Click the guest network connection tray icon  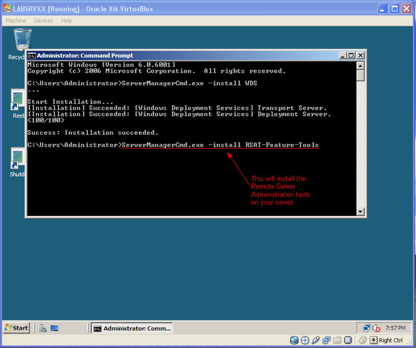pos(367,328)
